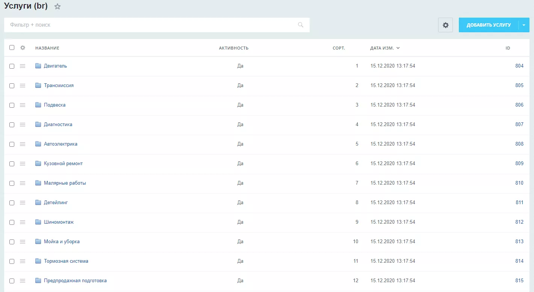Click folder icon of Шиномонтаж
This screenshot has height=292, width=534.
(38, 222)
